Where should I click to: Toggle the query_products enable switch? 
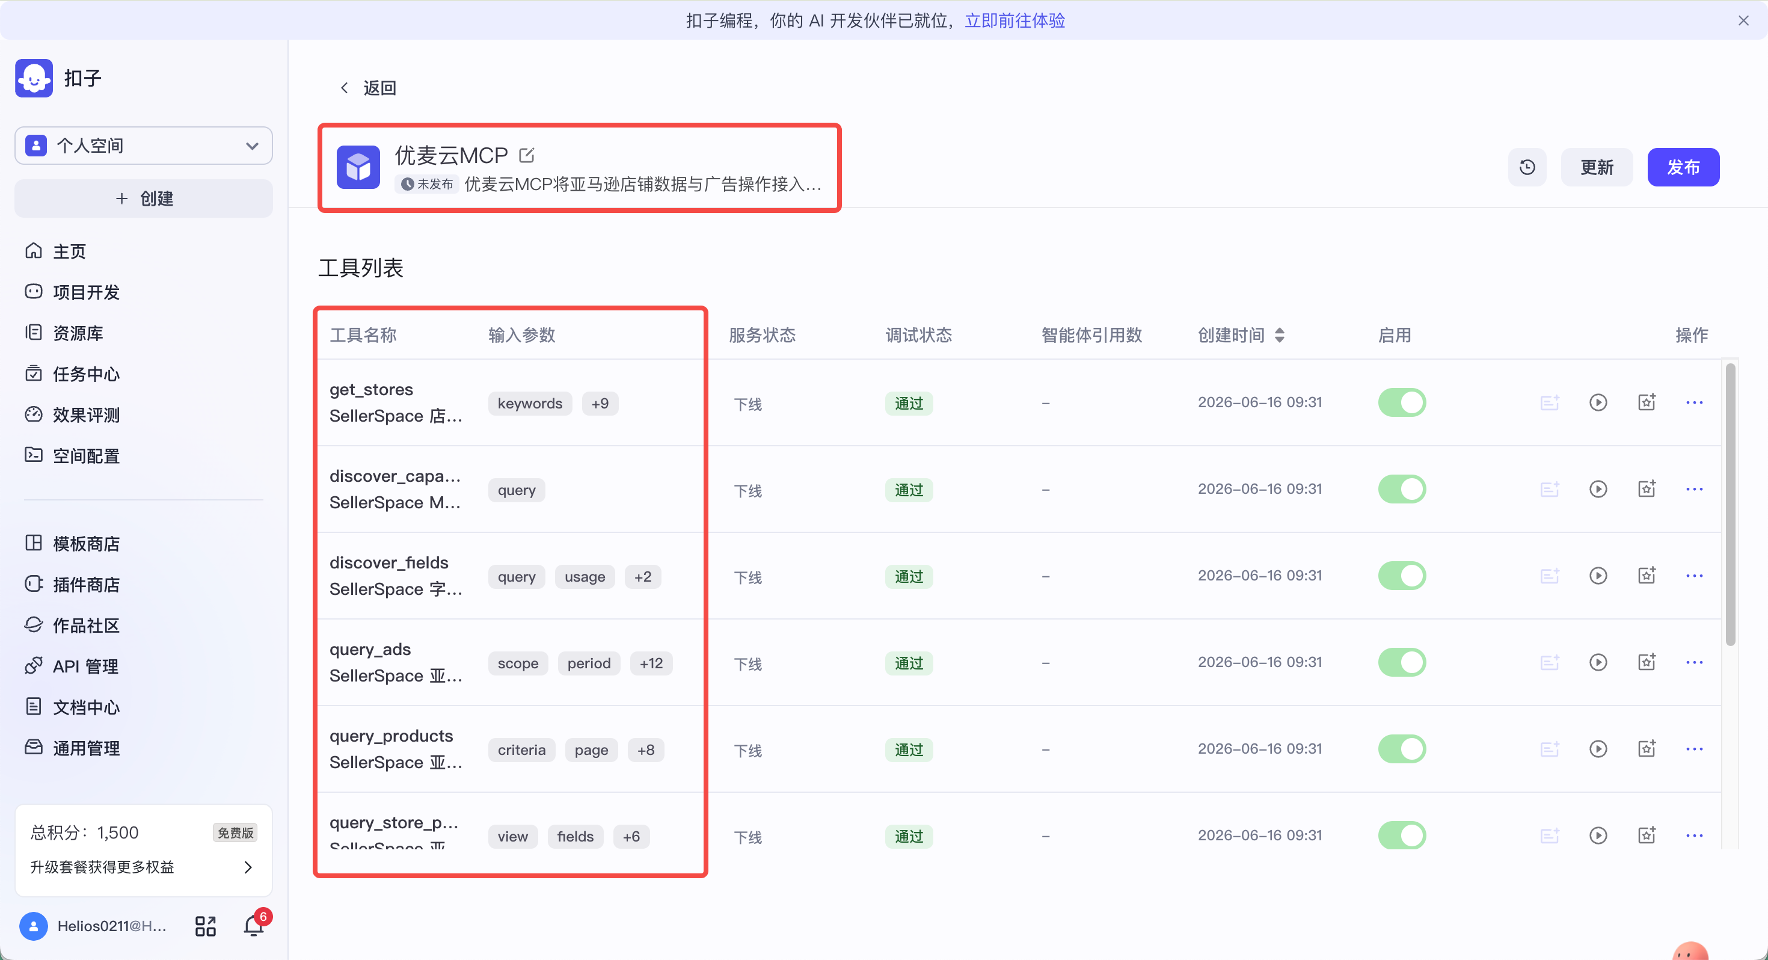1402,748
